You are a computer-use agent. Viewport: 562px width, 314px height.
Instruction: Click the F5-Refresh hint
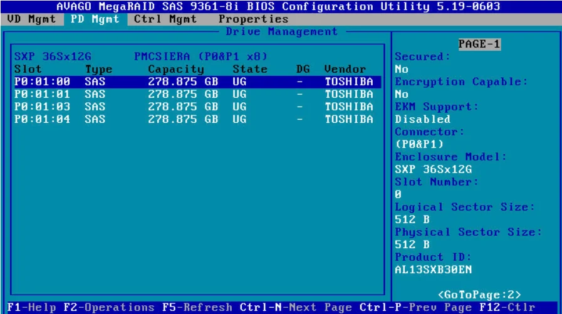(x=197, y=308)
